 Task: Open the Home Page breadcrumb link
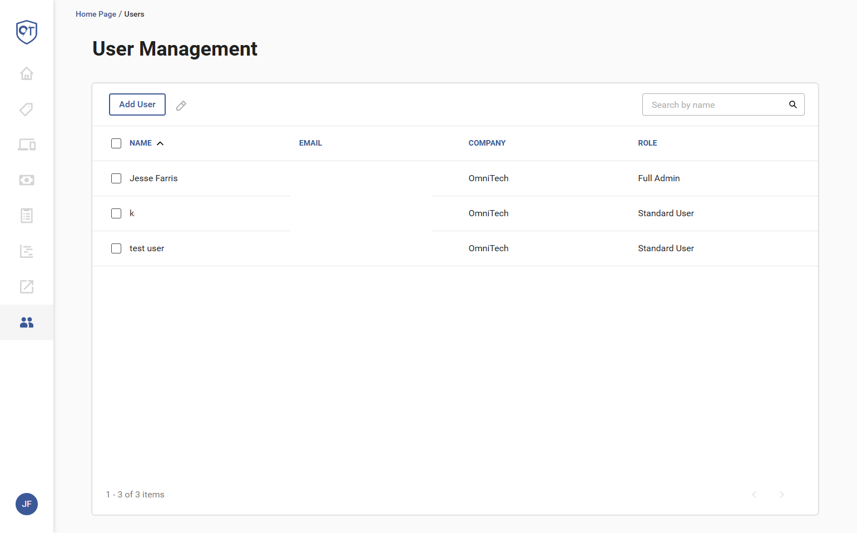96,14
